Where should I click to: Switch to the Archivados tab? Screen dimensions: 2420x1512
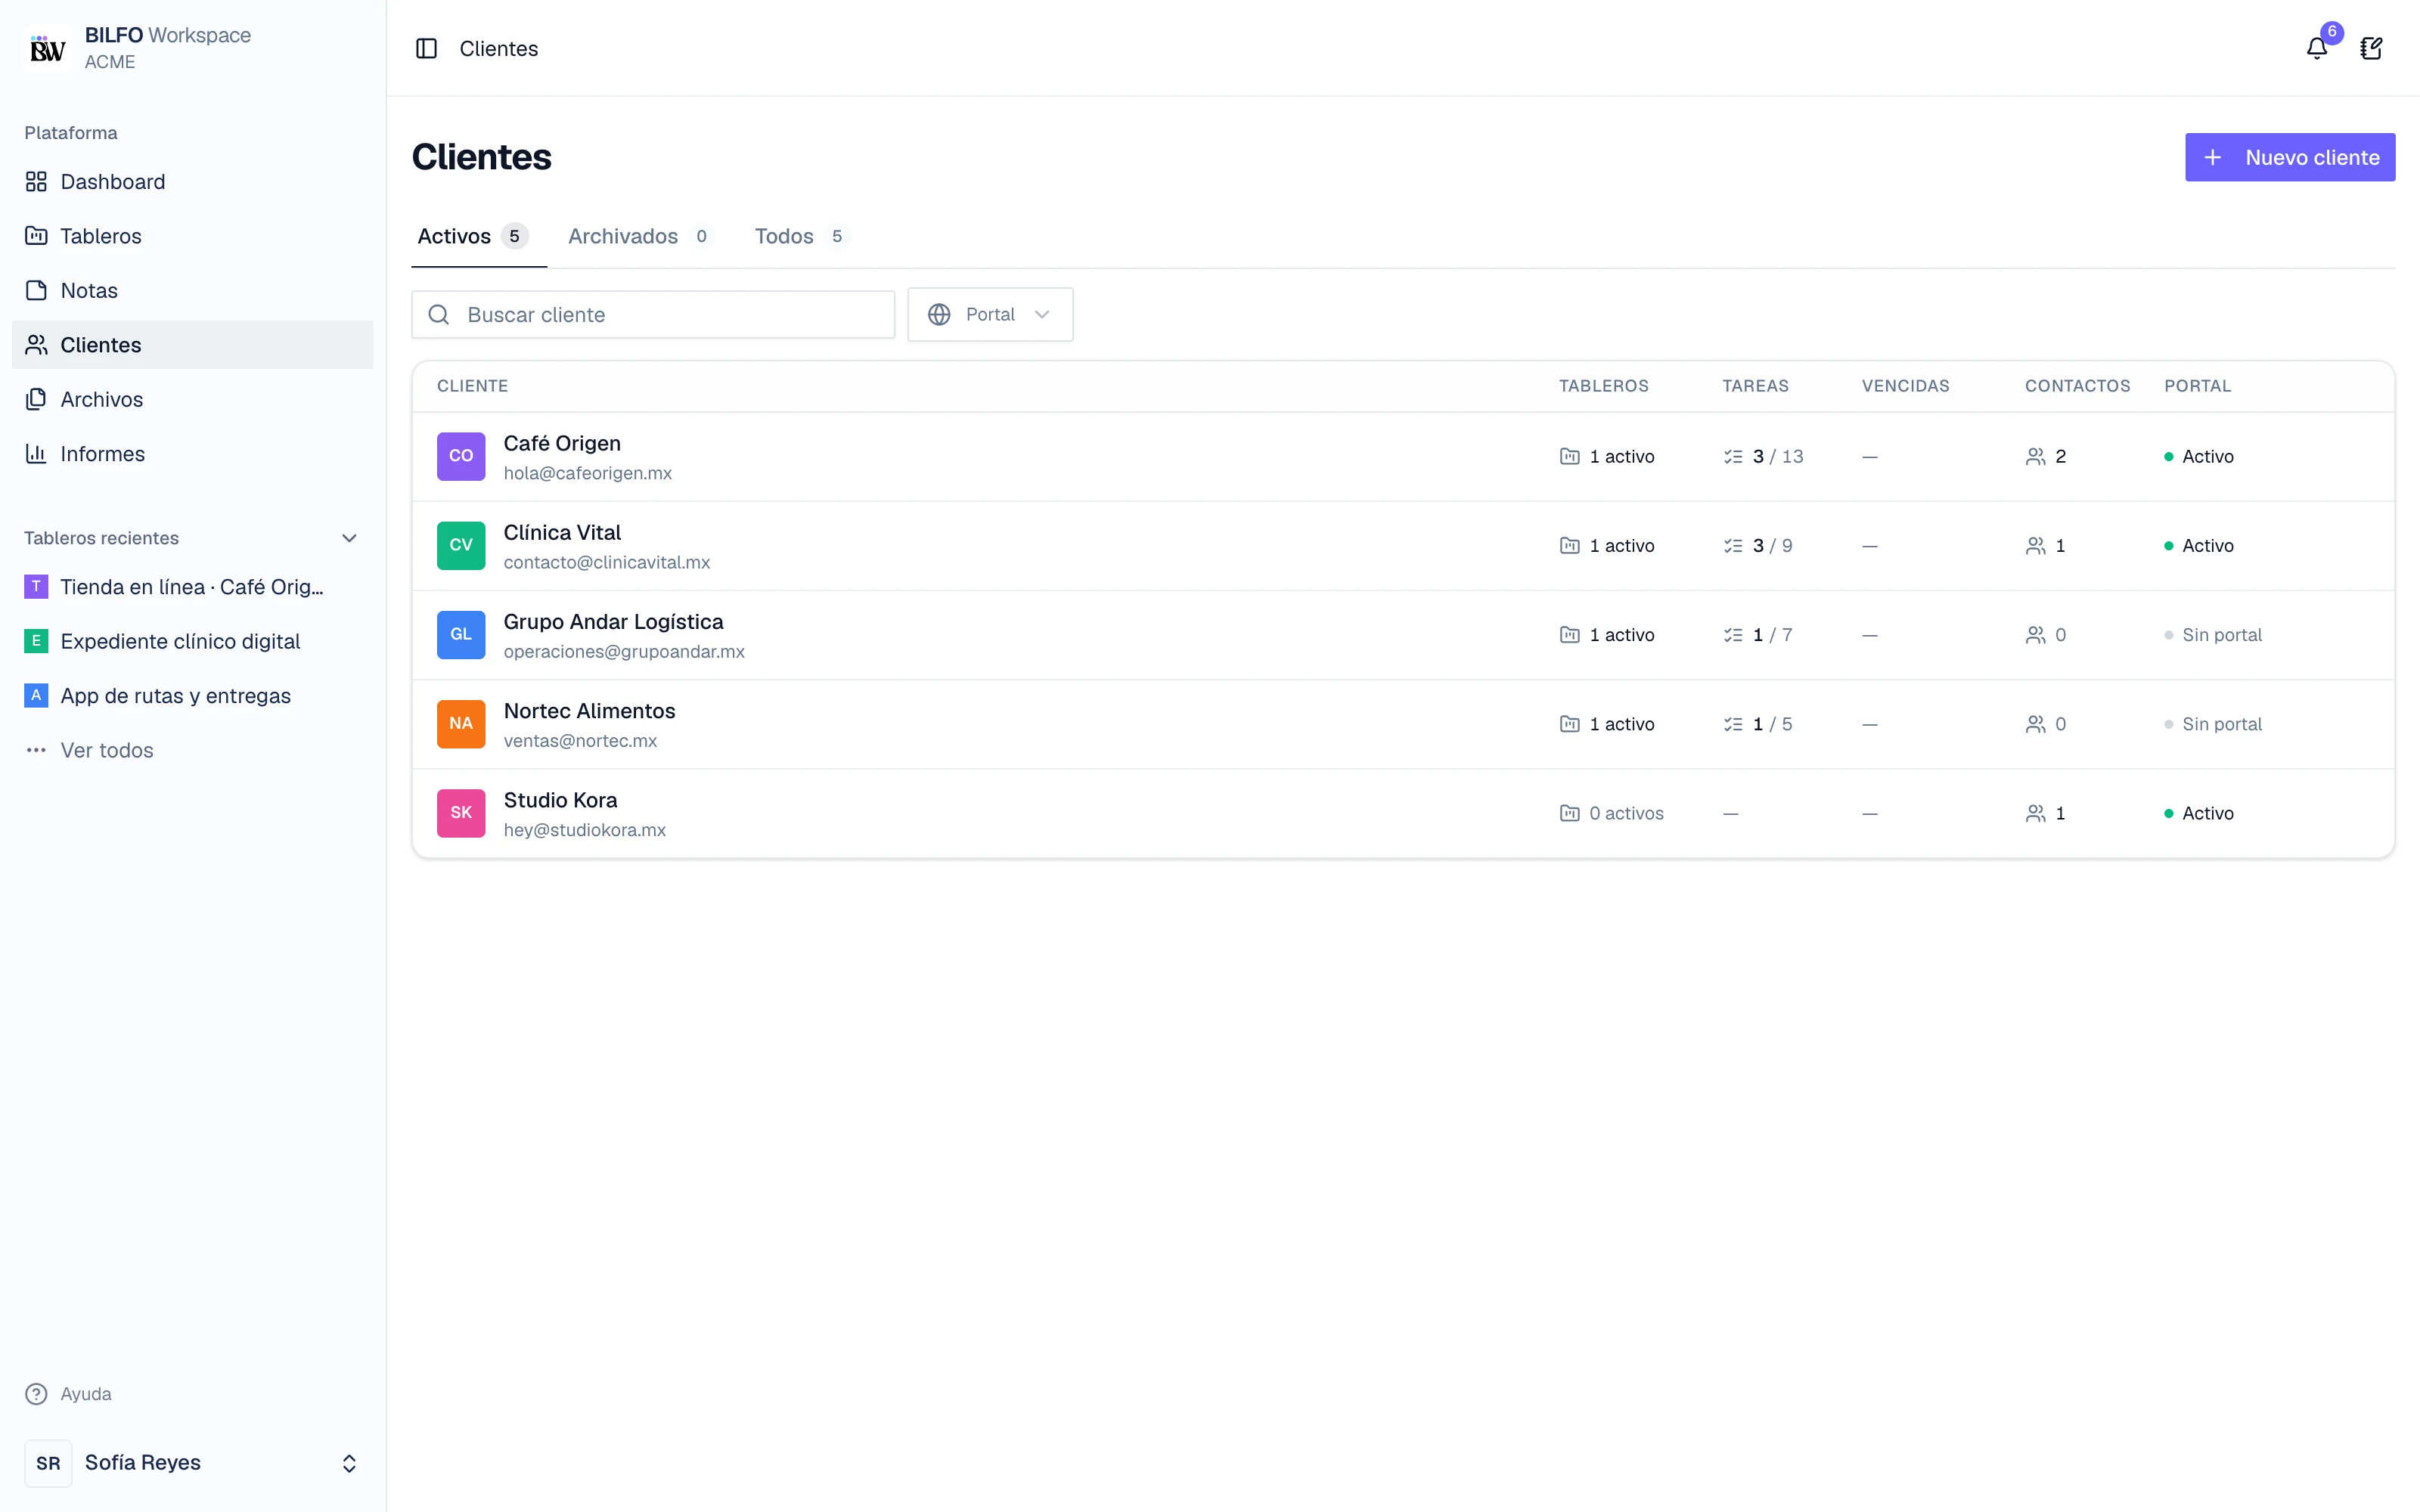click(641, 236)
